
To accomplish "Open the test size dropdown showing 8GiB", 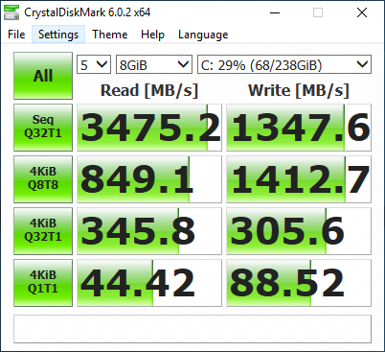I will [x=154, y=64].
